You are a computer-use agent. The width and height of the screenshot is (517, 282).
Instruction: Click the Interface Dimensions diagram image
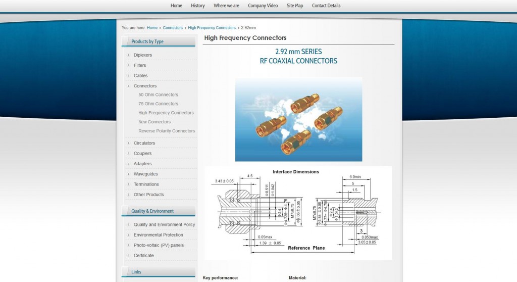point(298,213)
